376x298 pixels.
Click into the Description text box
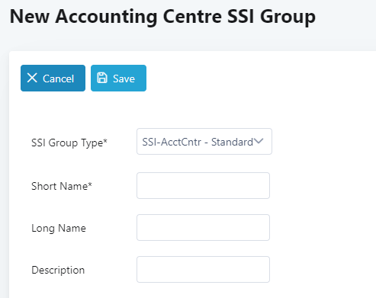tap(203, 269)
